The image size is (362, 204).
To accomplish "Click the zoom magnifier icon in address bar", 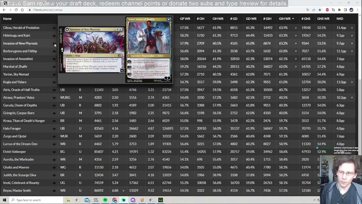I will coord(307,10).
